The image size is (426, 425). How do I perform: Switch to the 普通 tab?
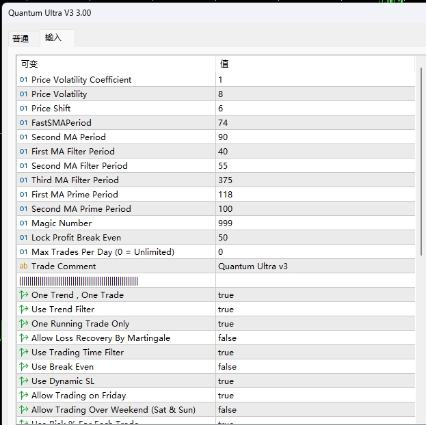(21, 39)
